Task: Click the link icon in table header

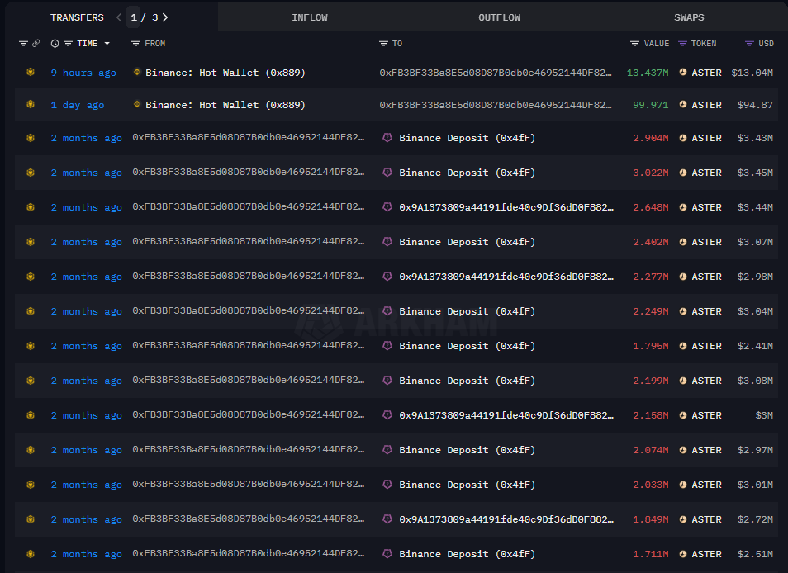Action: pos(36,44)
